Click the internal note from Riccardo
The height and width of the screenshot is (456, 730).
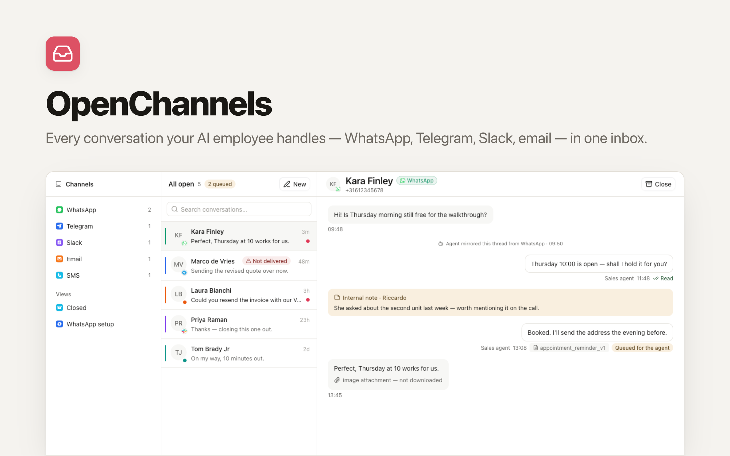(x=500, y=302)
